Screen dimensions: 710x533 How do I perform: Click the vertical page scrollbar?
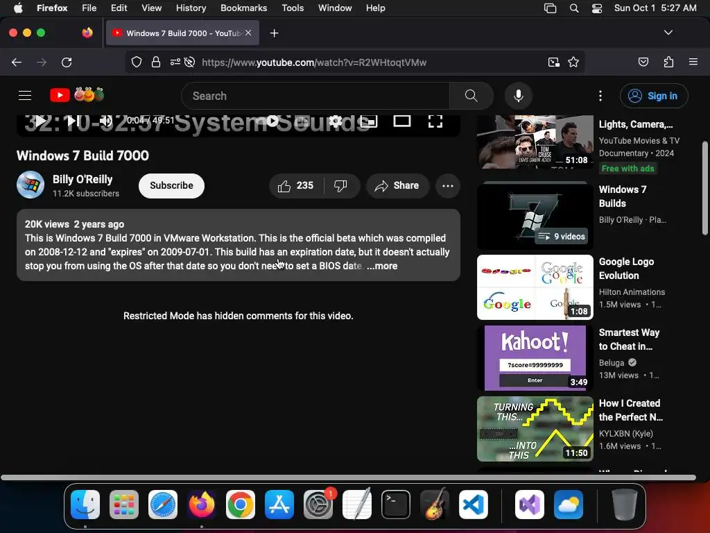pos(705,188)
